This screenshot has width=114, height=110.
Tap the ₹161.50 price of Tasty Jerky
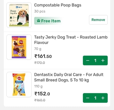pos(43,56)
